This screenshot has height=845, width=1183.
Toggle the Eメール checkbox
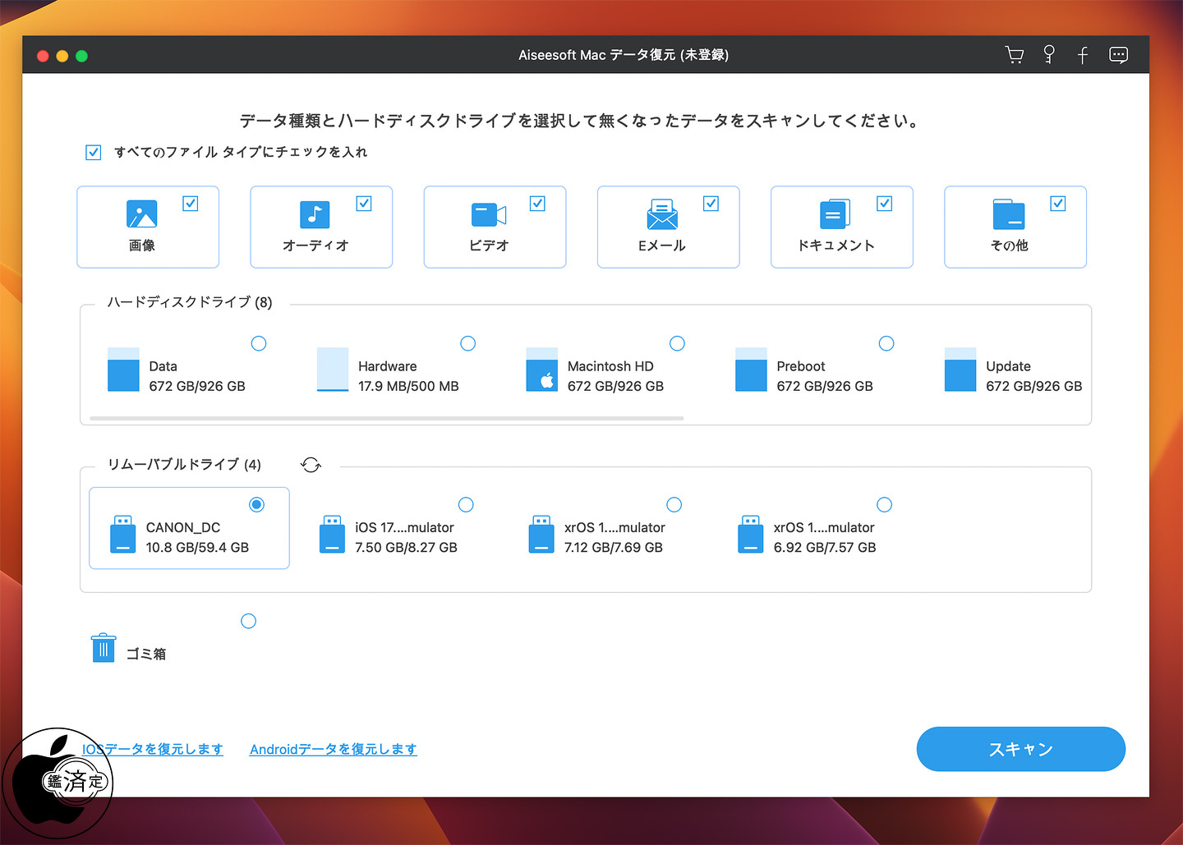[x=711, y=204]
